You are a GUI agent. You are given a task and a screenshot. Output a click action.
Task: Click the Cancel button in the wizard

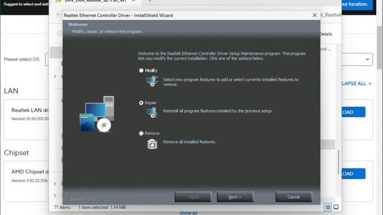[294, 196]
